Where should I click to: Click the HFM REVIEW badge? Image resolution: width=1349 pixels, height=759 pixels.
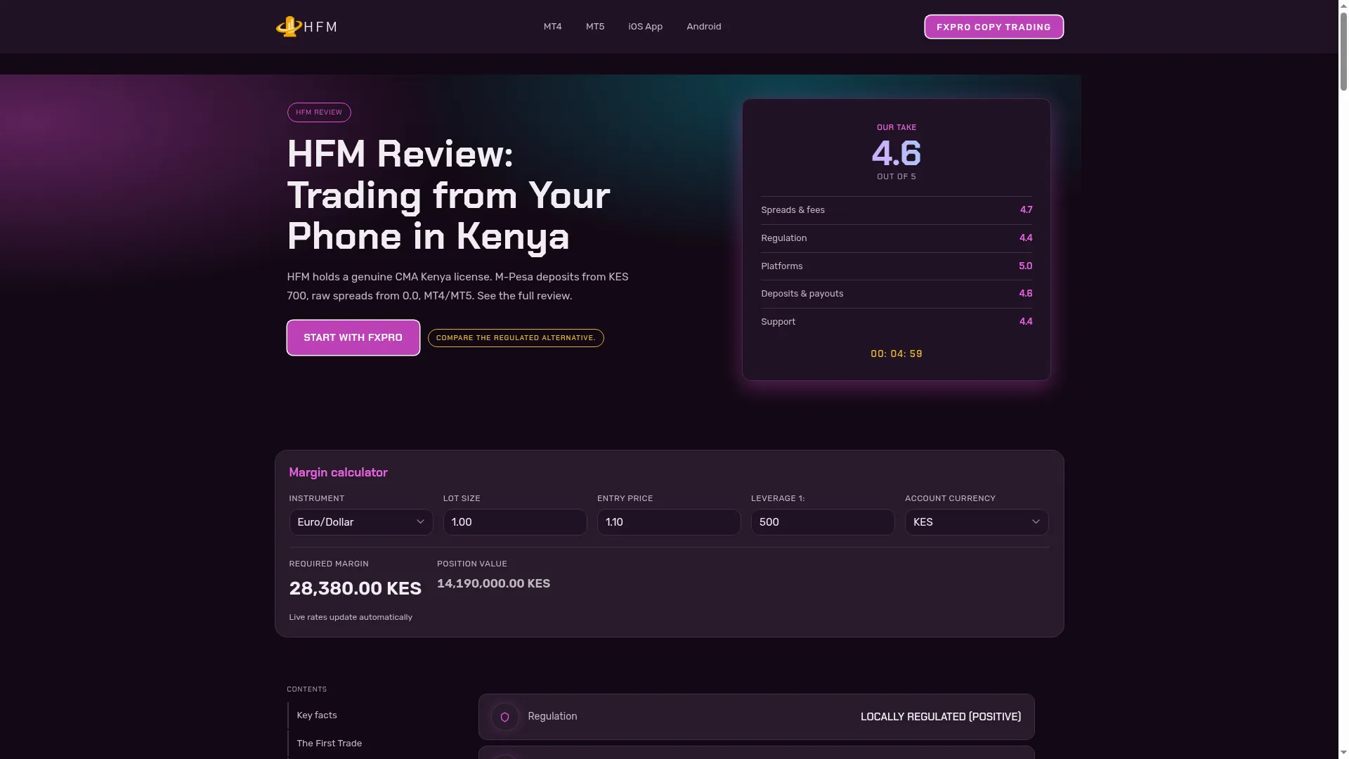point(319,112)
